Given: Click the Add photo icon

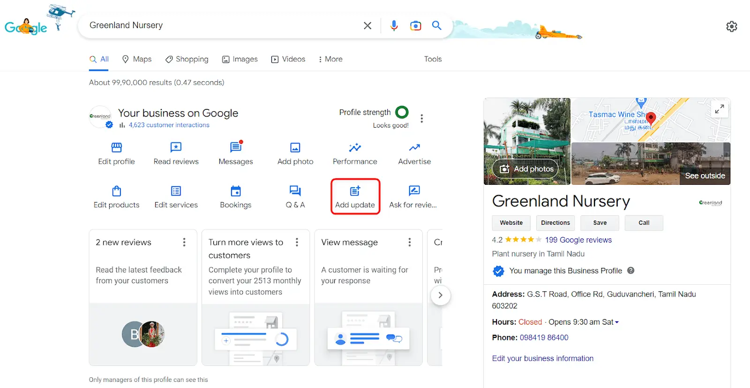Looking at the screenshot, I should [x=295, y=148].
